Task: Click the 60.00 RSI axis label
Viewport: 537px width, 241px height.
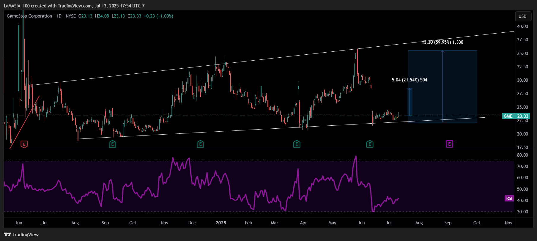Action: (x=522, y=178)
